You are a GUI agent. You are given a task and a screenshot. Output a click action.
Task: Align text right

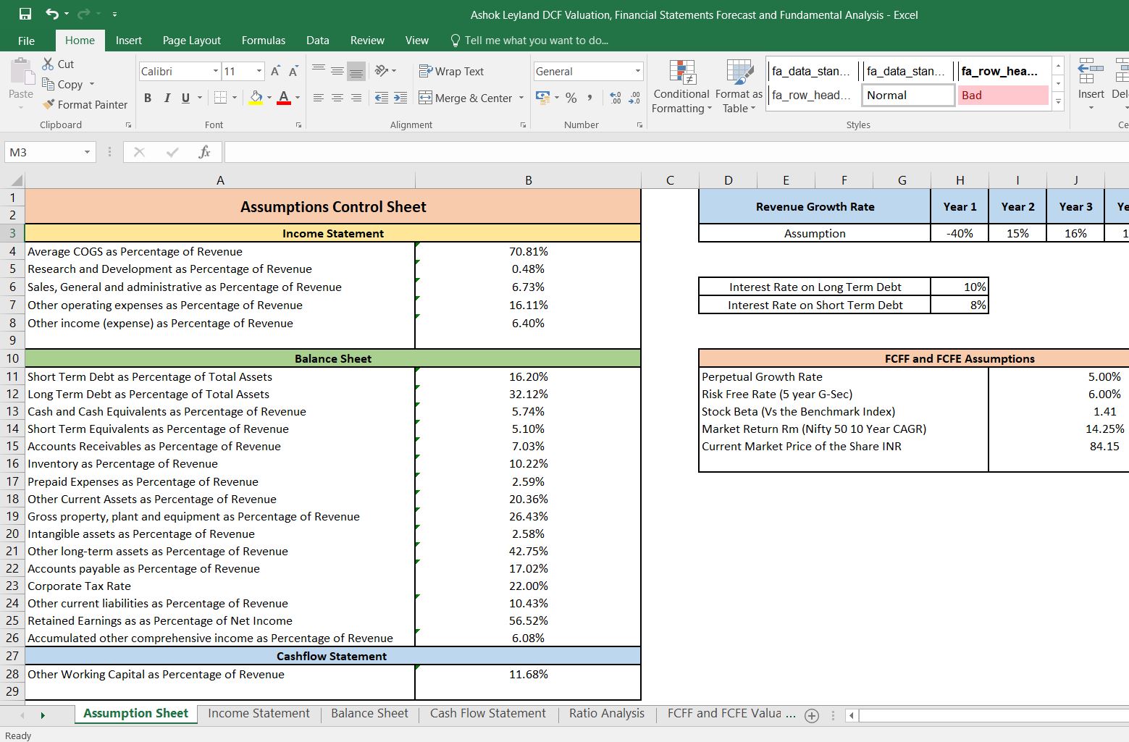pyautogui.click(x=356, y=98)
